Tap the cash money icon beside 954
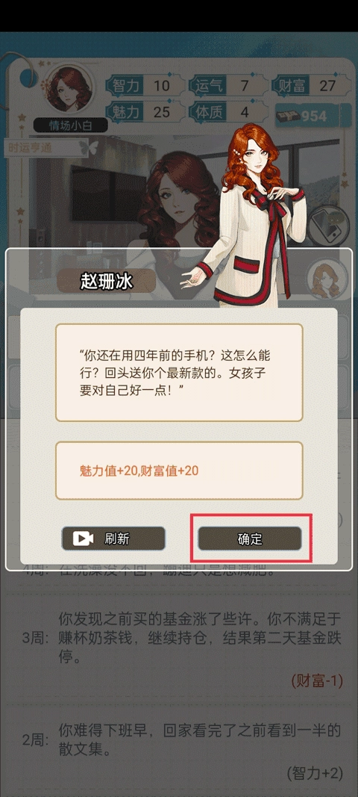Screen dimensions: 358x797 tap(289, 117)
